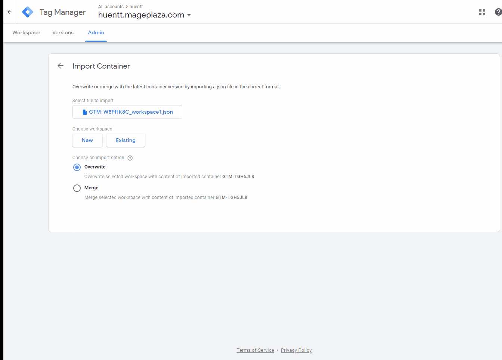Choose the New workspace button
Viewport: 502px width, 360px height.
[x=87, y=140]
